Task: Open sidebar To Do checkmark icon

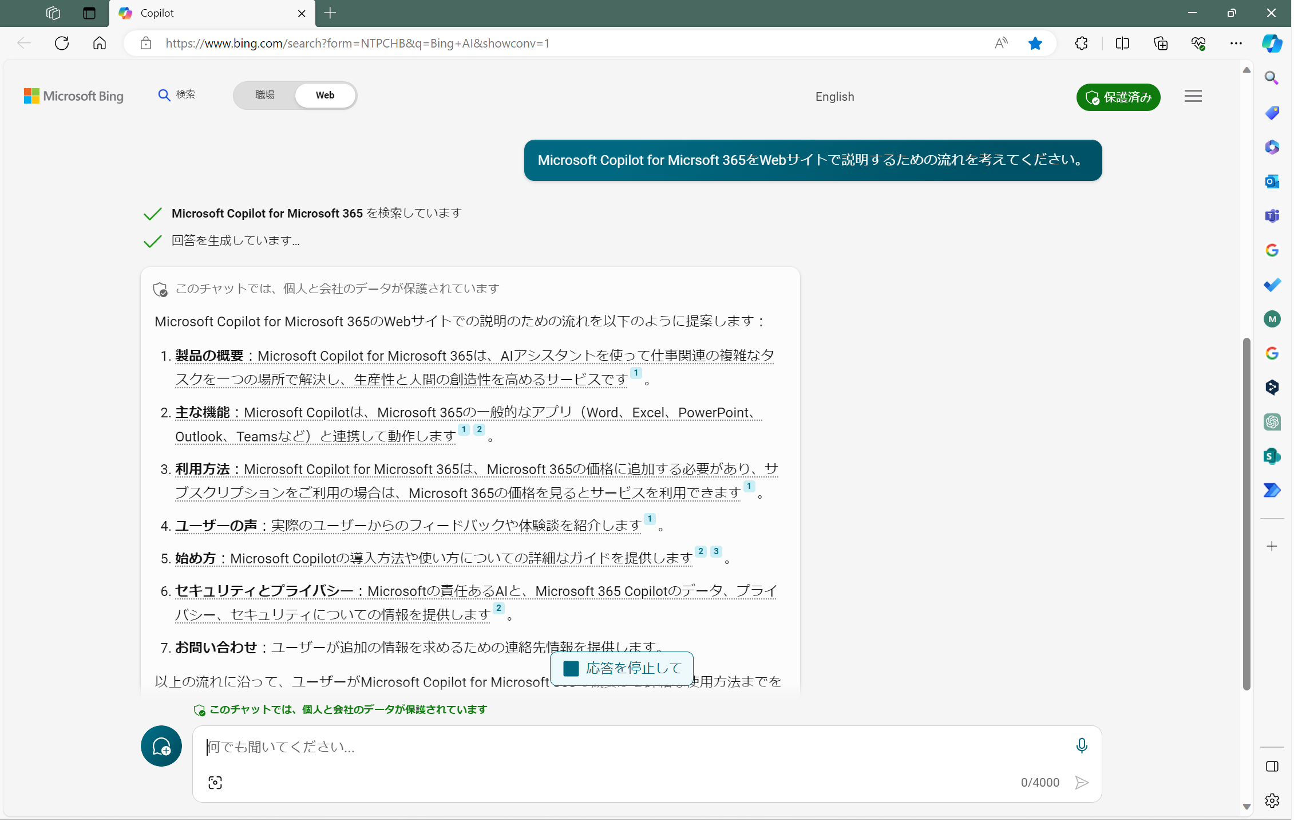Action: [1272, 285]
